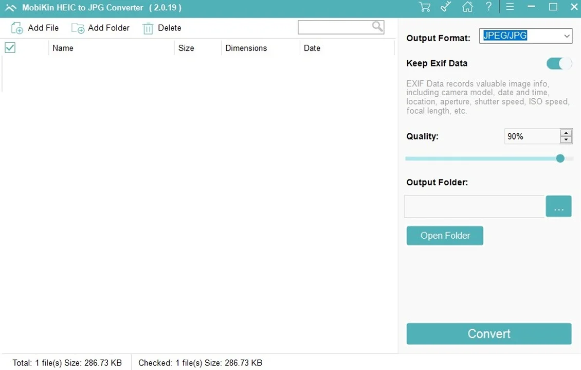The height and width of the screenshot is (370, 581).
Task: Click inside the Quality percentage field
Action: tap(532, 136)
